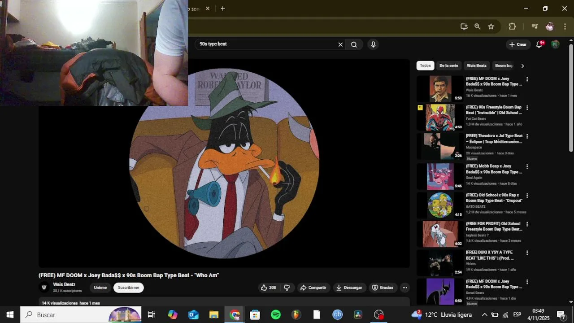
Task: Open a new browser tab
Action: (222, 9)
